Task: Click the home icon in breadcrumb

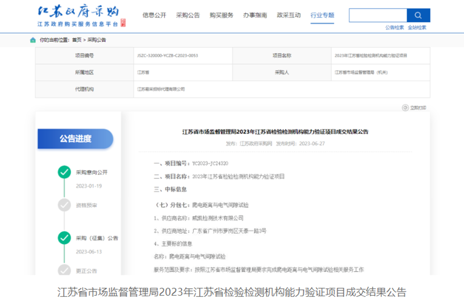Action: 33,40
